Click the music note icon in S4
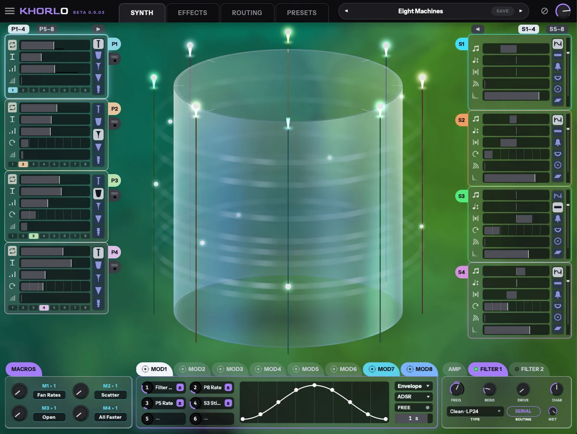 476,271
